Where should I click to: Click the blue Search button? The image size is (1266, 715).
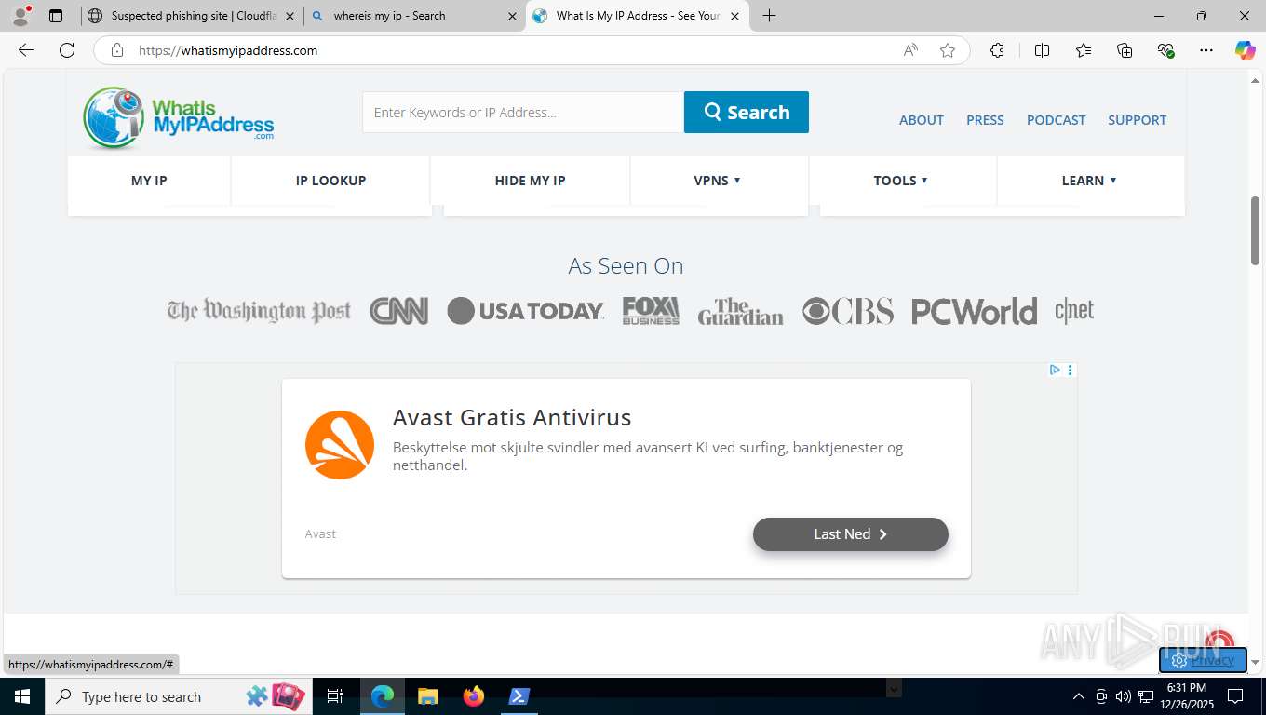pyautogui.click(x=747, y=112)
